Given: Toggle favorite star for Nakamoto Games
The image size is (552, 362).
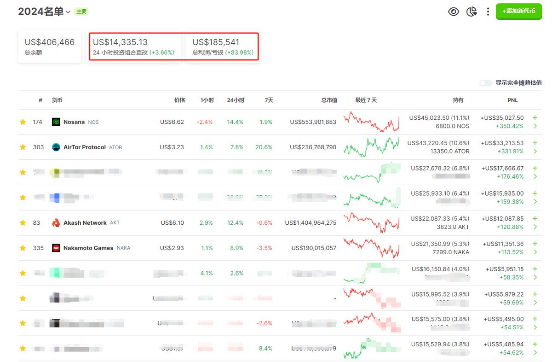Looking at the screenshot, I should pyautogui.click(x=23, y=248).
